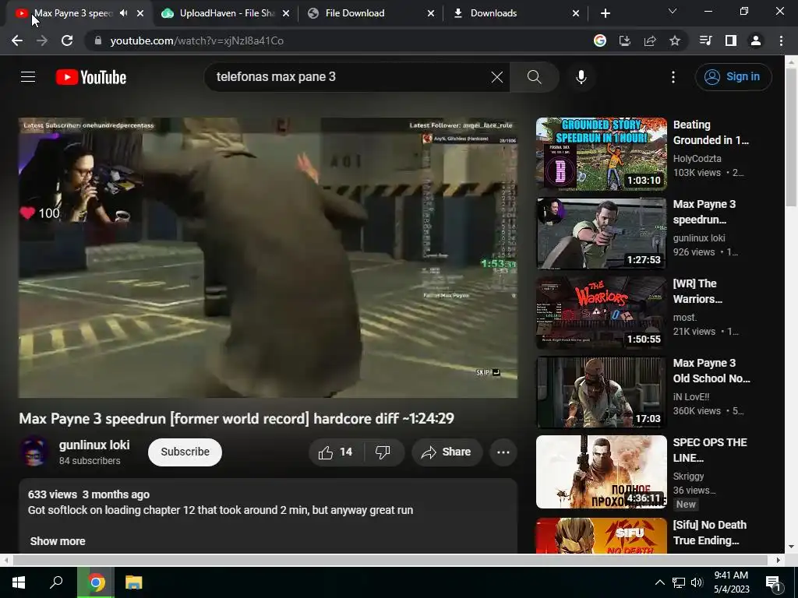This screenshot has height=598, width=798.
Task: Subscribe to gunlinux loki channel
Action: click(x=185, y=452)
